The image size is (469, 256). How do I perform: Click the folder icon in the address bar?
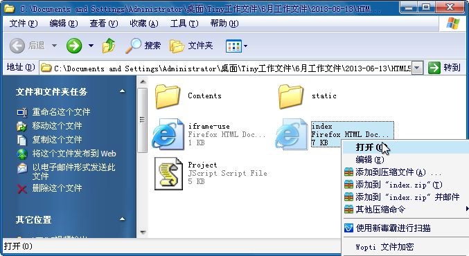pyautogui.click(x=46, y=68)
